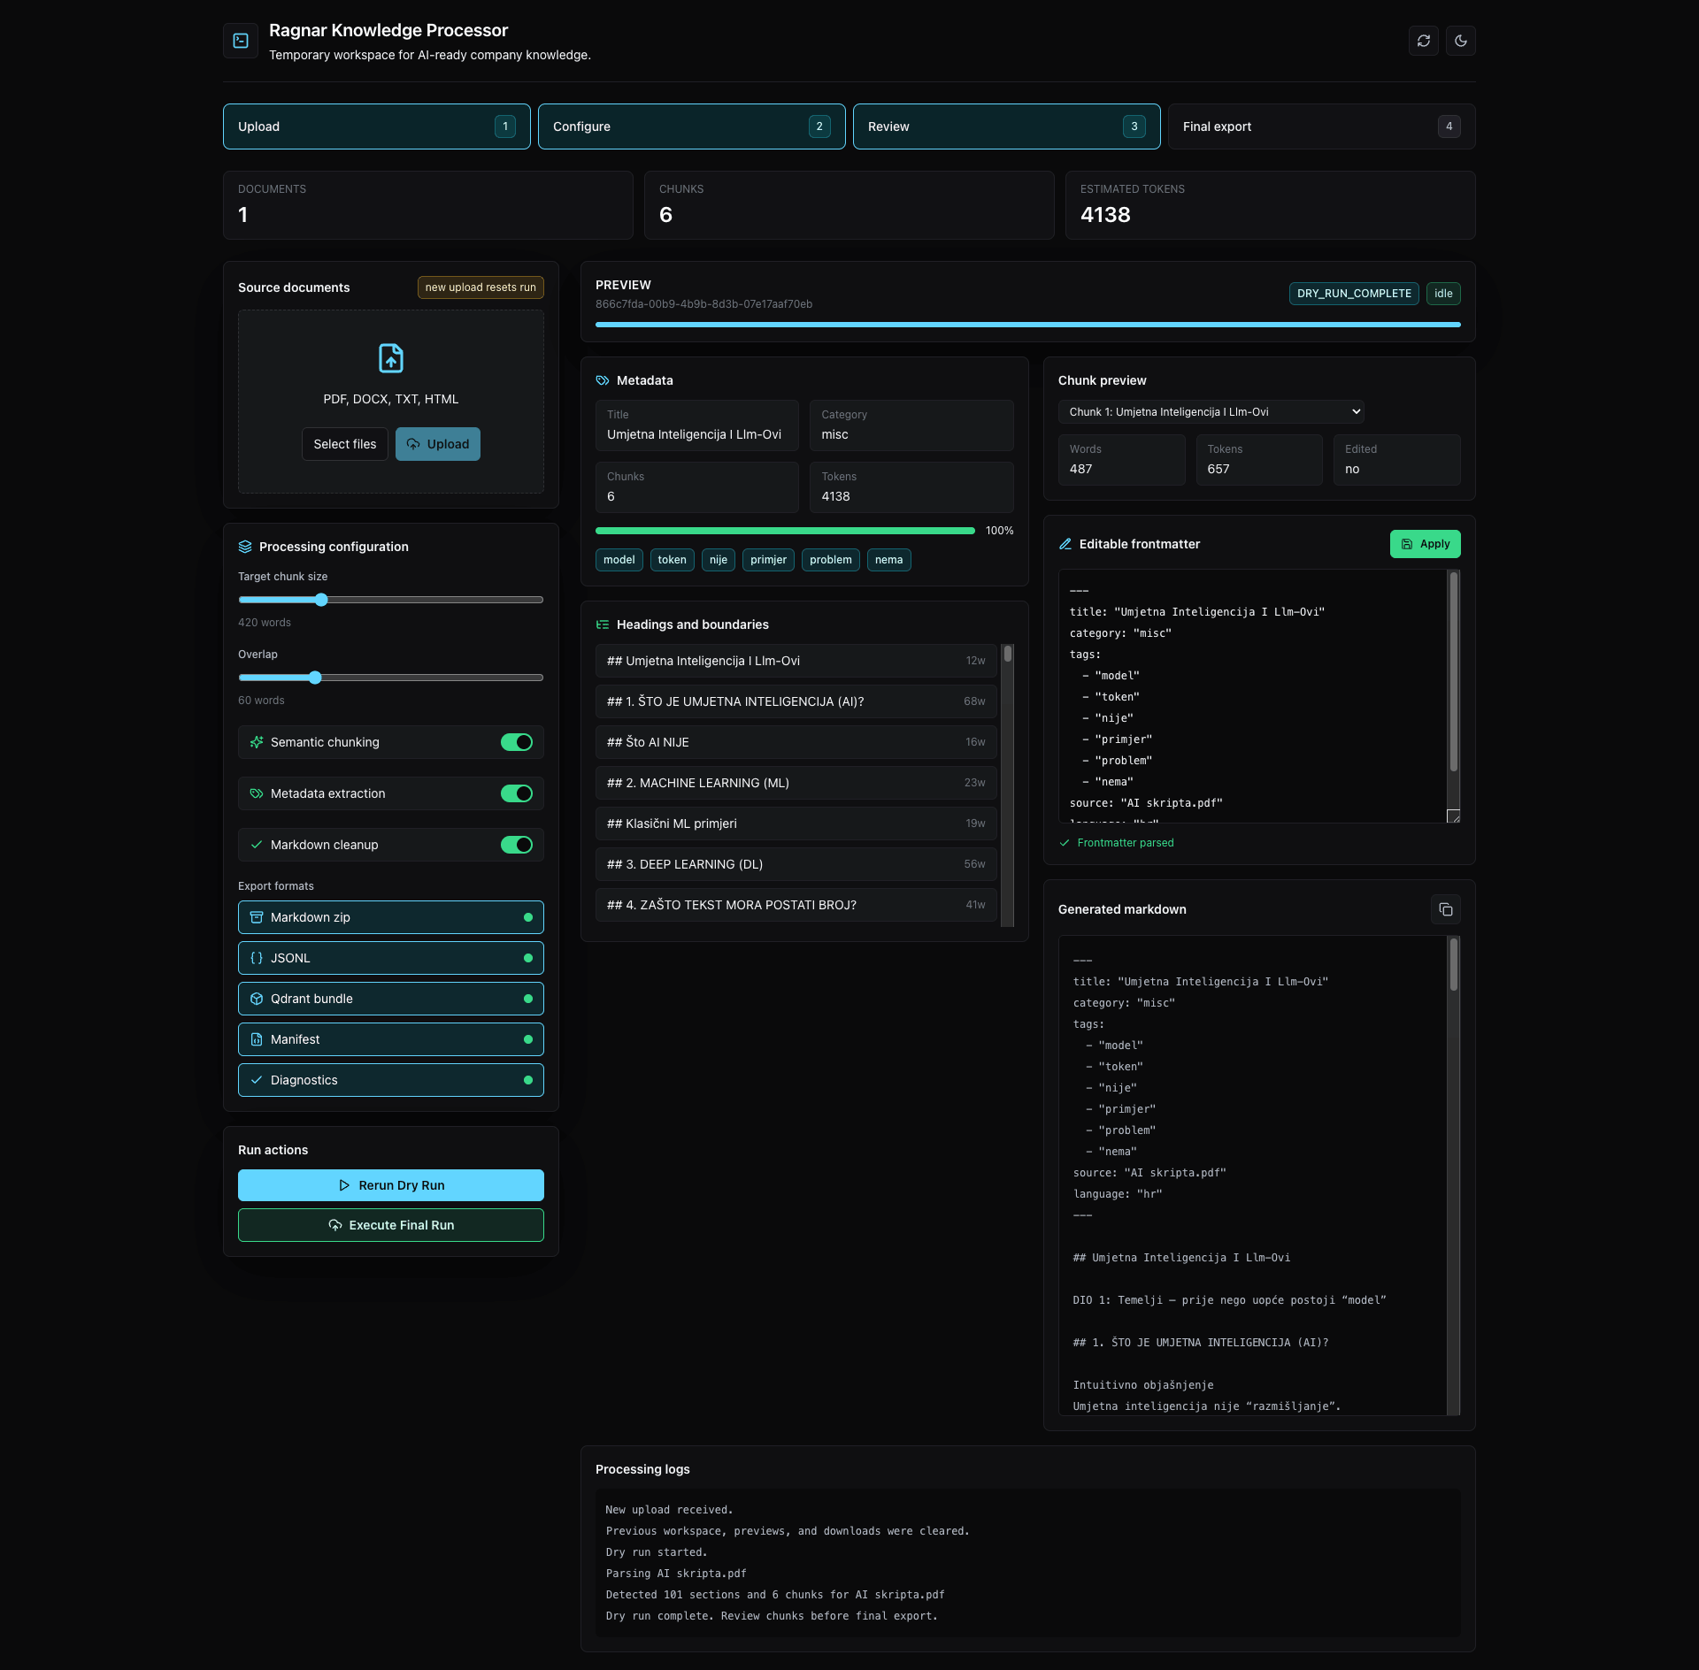
Task: Click Execute Final Run button
Action: (391, 1225)
